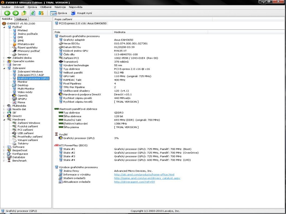Image resolution: width=286 pixels, height=214 pixels.
Task: Click the Up level toolbar icon
Action: coord(24,13)
